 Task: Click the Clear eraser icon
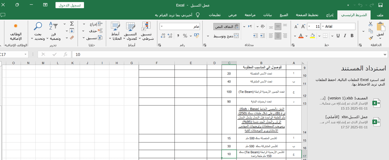coord(72,37)
